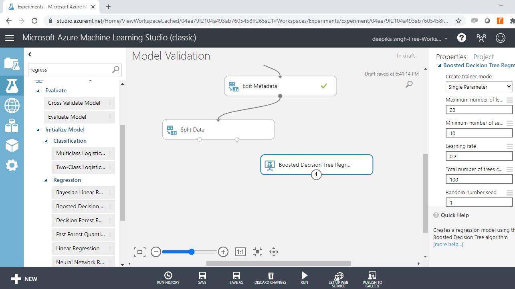Click the zoom slider handle
Viewport: 515px width, 289px height.
click(x=192, y=252)
